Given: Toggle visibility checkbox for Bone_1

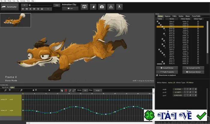Looking at the screenshot, I should coord(159,23).
